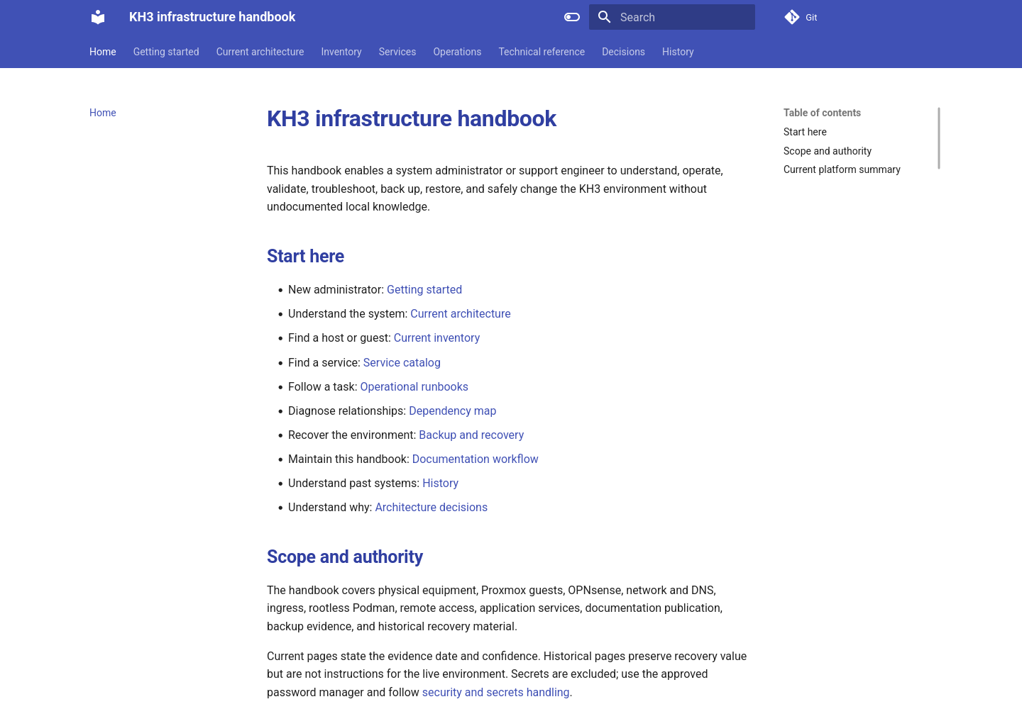1022x709 pixels.
Task: Click the Start here section heading
Action: [305, 256]
